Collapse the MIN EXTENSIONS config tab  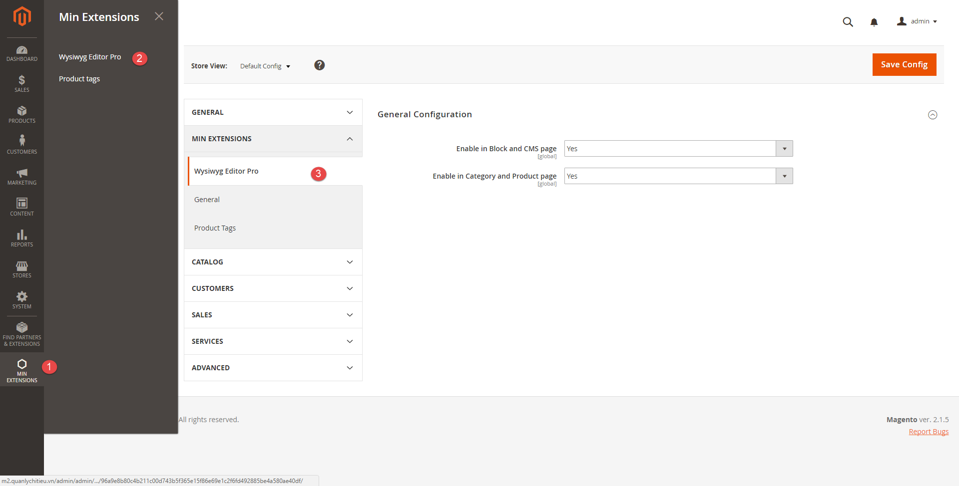point(273,139)
